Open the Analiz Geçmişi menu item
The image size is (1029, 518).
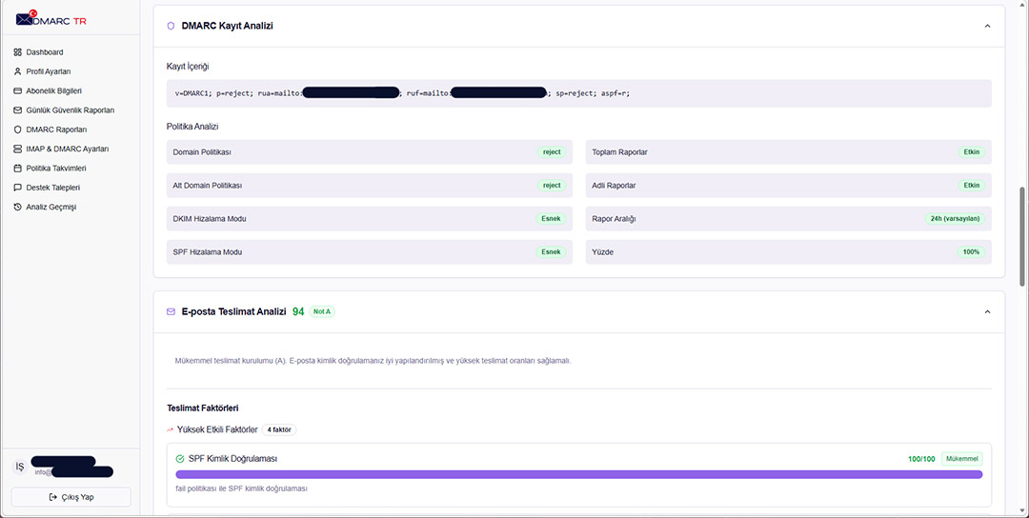pos(50,208)
